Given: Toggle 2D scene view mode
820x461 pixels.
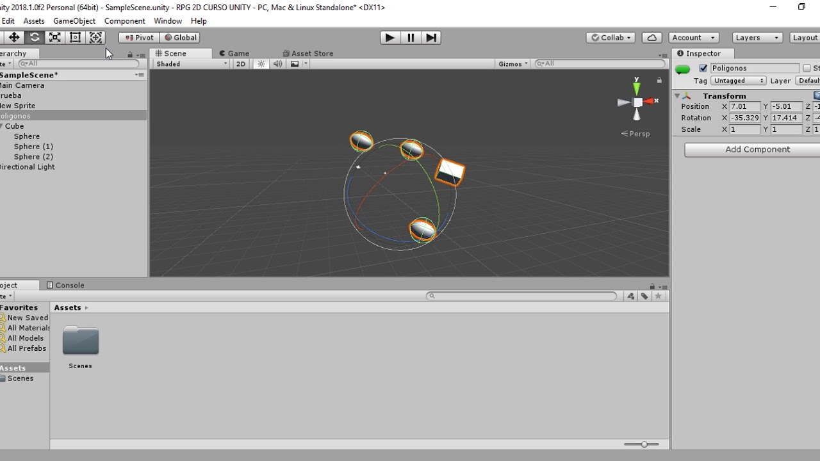Looking at the screenshot, I should pyautogui.click(x=241, y=64).
